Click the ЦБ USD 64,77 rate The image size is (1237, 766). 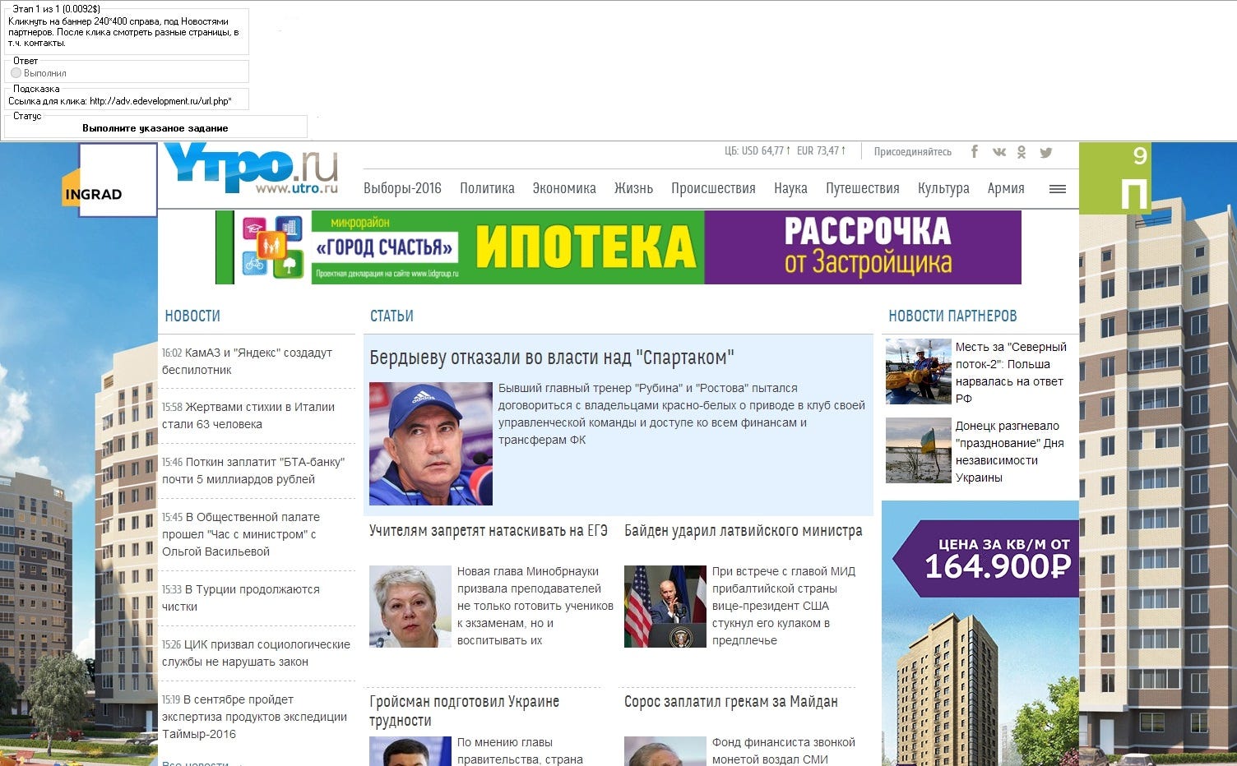[x=757, y=151]
